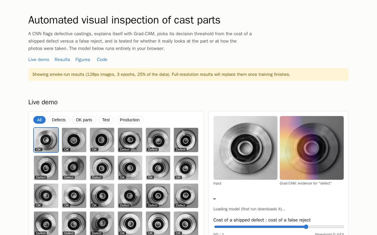This screenshot has height=235, width=377.
Task: Pick the first Defect thumbnail in the top row
Action: click(x=130, y=140)
